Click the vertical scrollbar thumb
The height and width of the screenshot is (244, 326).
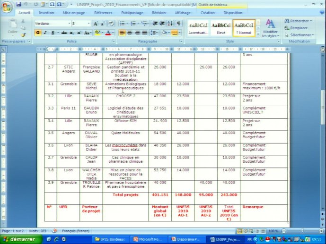point(323,108)
